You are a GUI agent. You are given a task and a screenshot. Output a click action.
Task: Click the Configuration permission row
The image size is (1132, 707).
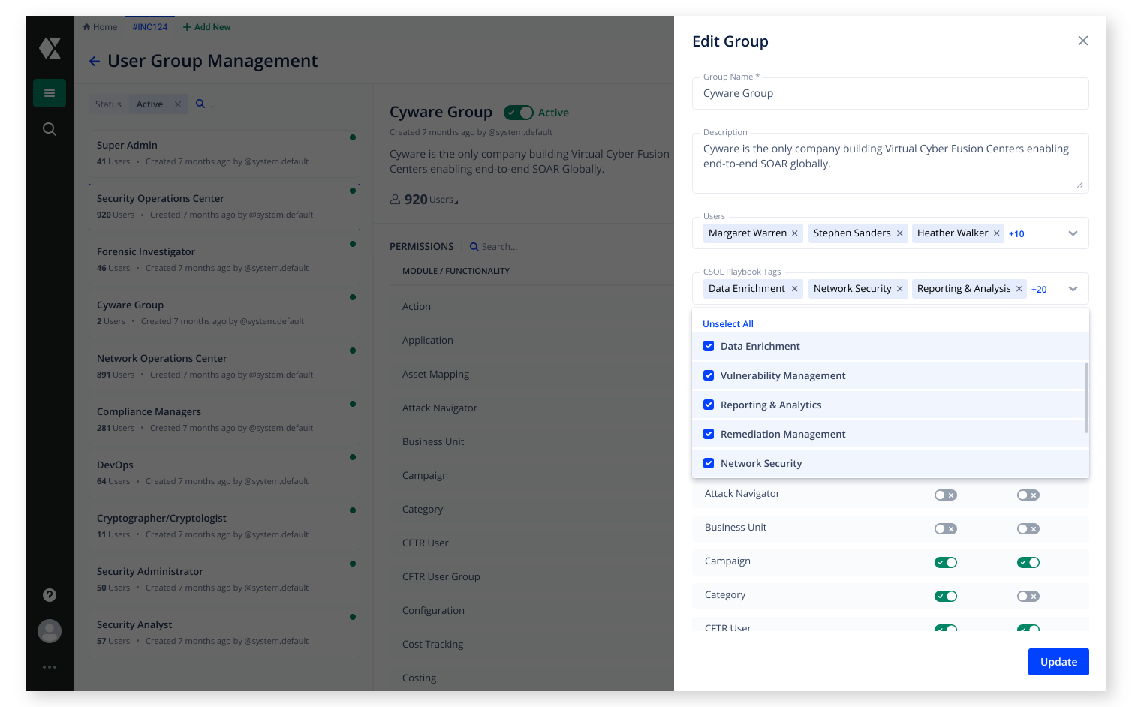531,611
